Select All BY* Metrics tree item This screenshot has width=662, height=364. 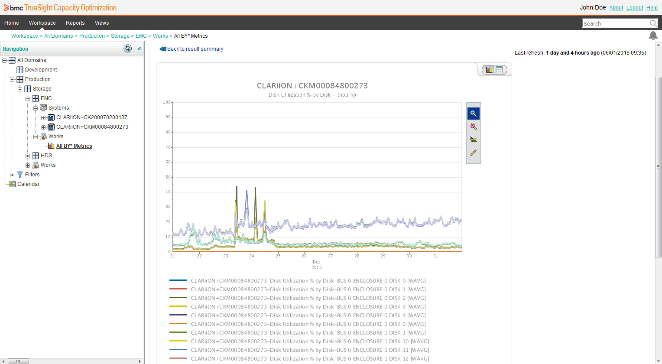click(74, 146)
